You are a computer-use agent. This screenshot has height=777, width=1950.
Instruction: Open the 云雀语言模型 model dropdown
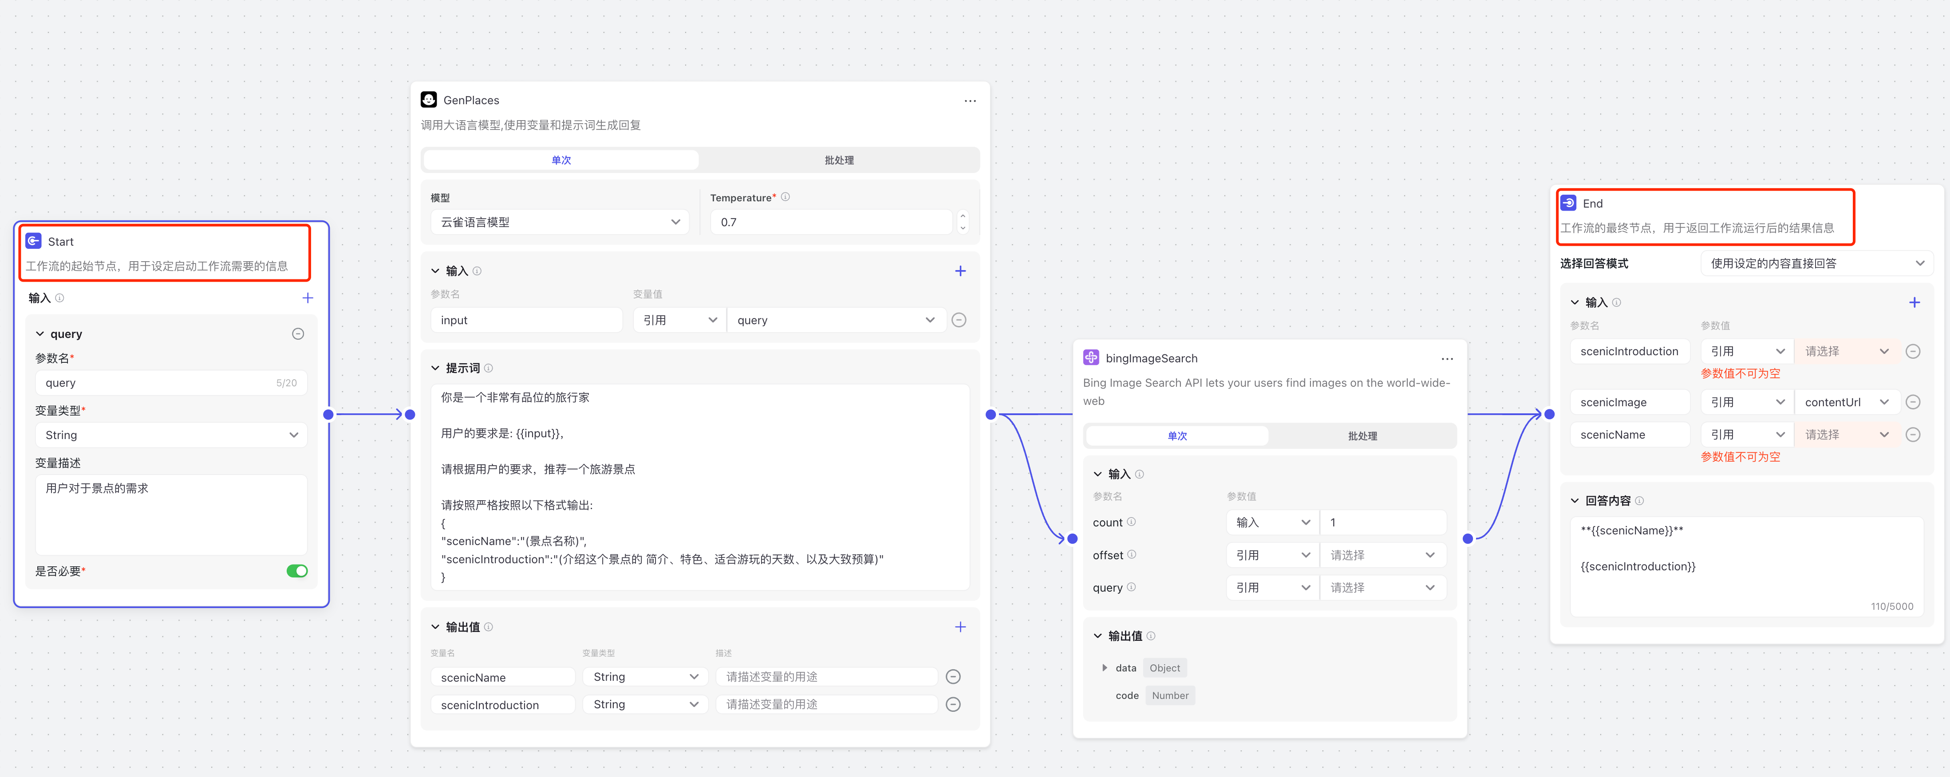click(x=560, y=222)
